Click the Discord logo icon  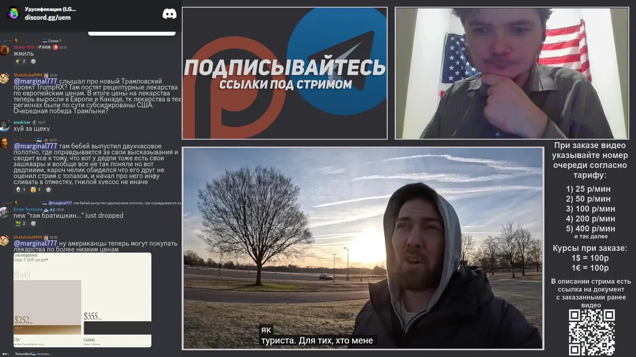coord(169,14)
